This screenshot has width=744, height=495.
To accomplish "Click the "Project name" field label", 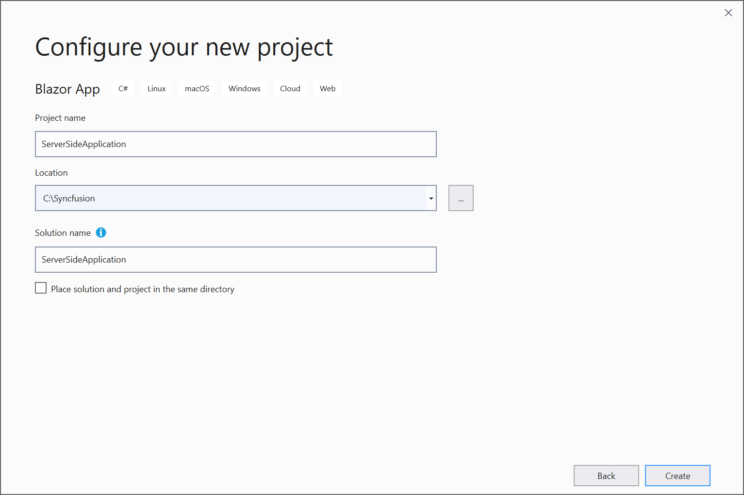I will point(60,118).
